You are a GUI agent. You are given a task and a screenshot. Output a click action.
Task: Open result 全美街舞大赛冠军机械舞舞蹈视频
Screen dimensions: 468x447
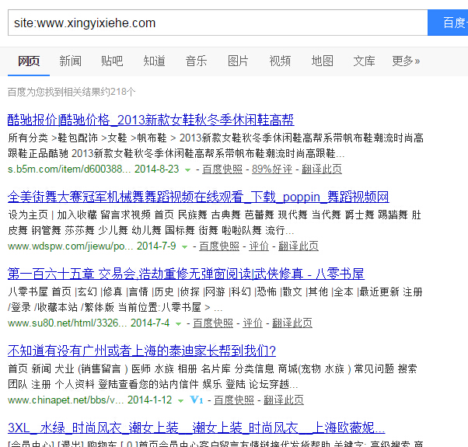(198, 197)
